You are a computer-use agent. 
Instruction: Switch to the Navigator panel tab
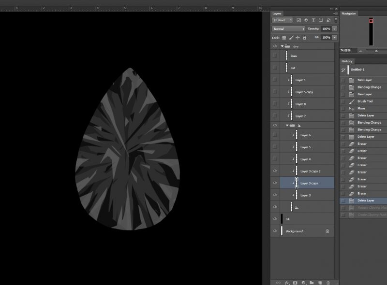[x=348, y=14]
